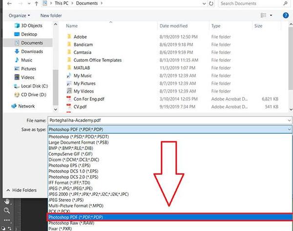Sort by the Name column header
293x231 pixels.
coord(72,26)
